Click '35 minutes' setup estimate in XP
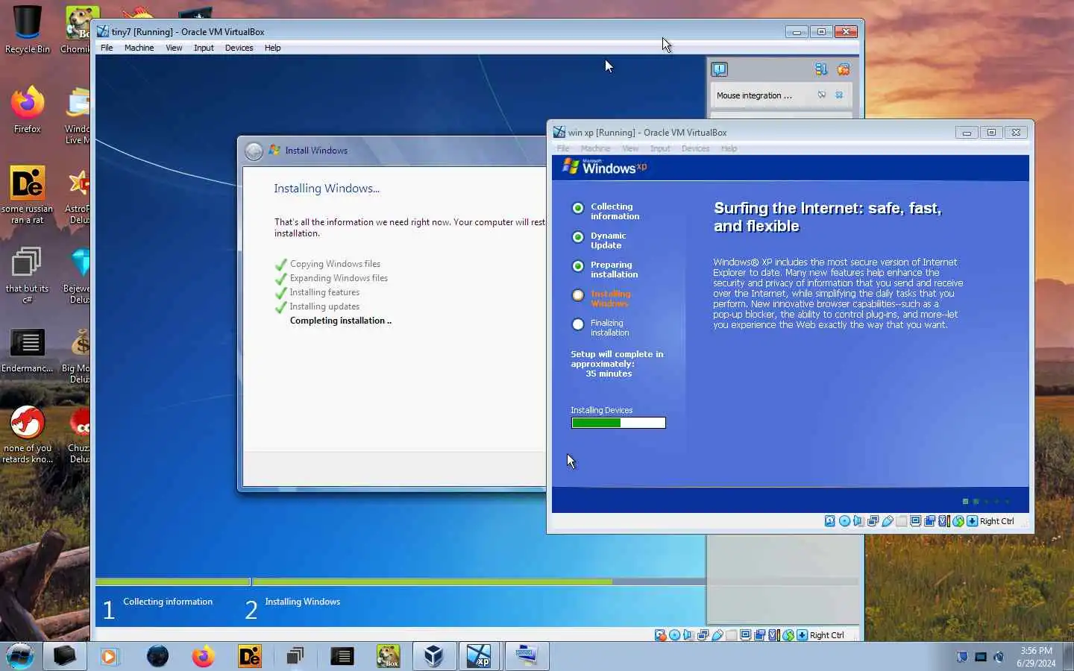 (x=609, y=374)
